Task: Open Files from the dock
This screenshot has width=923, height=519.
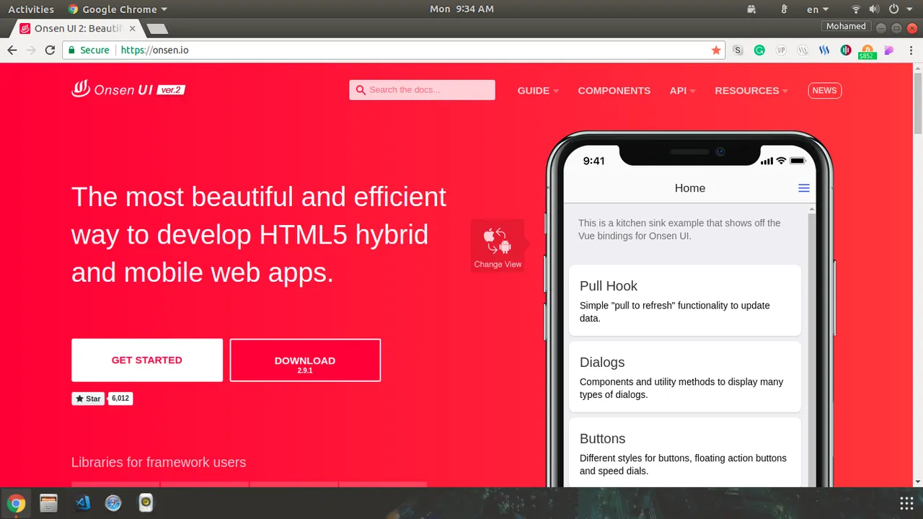Action: tap(48, 502)
